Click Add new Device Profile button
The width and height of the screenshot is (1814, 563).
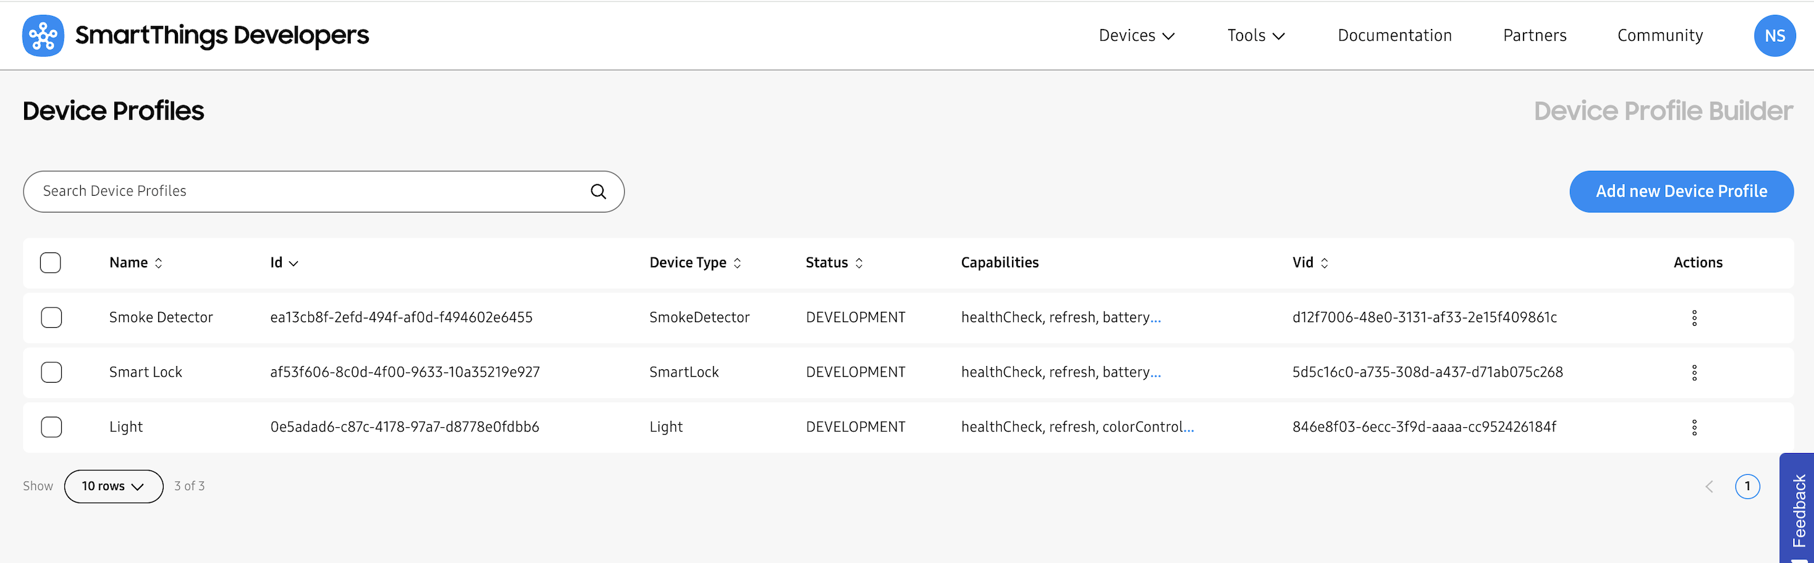(x=1682, y=191)
